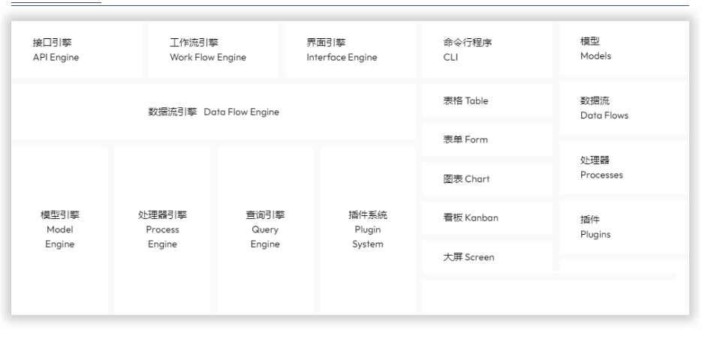702x348 pixels.
Task: Click the API Engine box
Action: point(77,49)
